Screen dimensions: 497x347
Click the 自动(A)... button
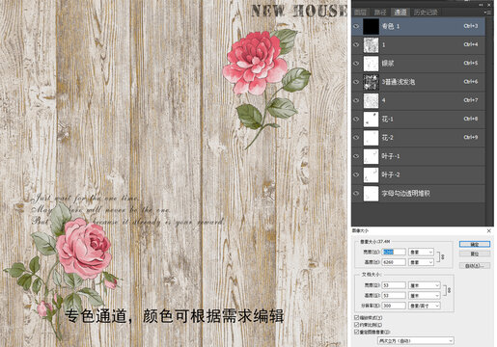click(475, 266)
